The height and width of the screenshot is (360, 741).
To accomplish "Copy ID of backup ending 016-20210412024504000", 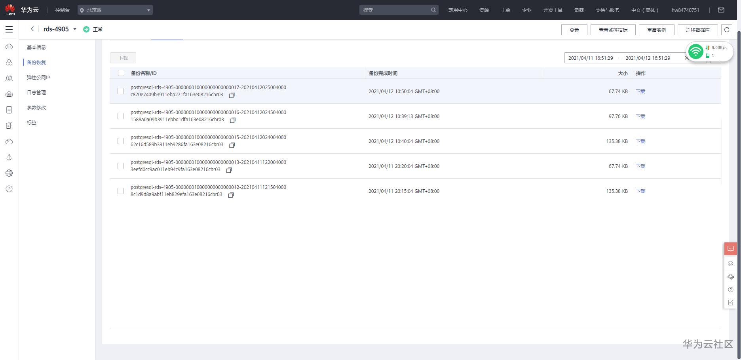I will tap(233, 120).
